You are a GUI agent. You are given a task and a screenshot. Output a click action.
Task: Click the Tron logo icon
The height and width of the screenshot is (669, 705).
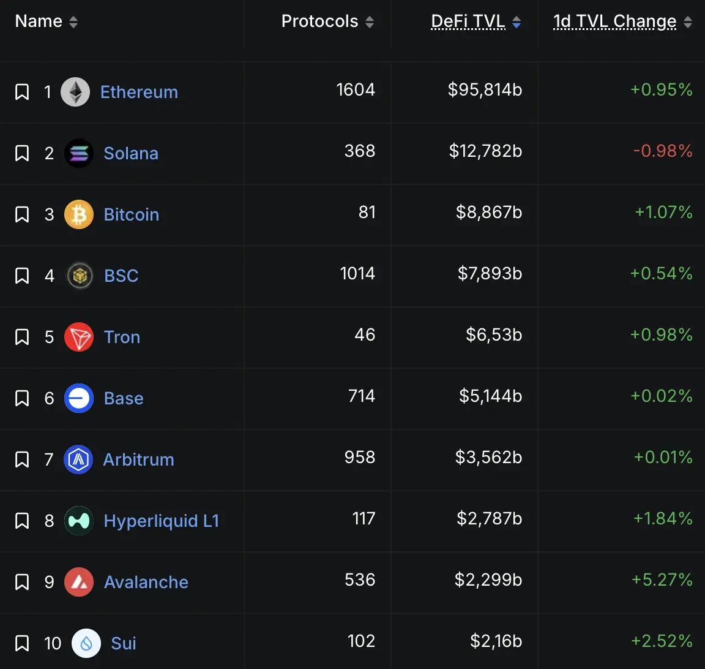coord(79,337)
